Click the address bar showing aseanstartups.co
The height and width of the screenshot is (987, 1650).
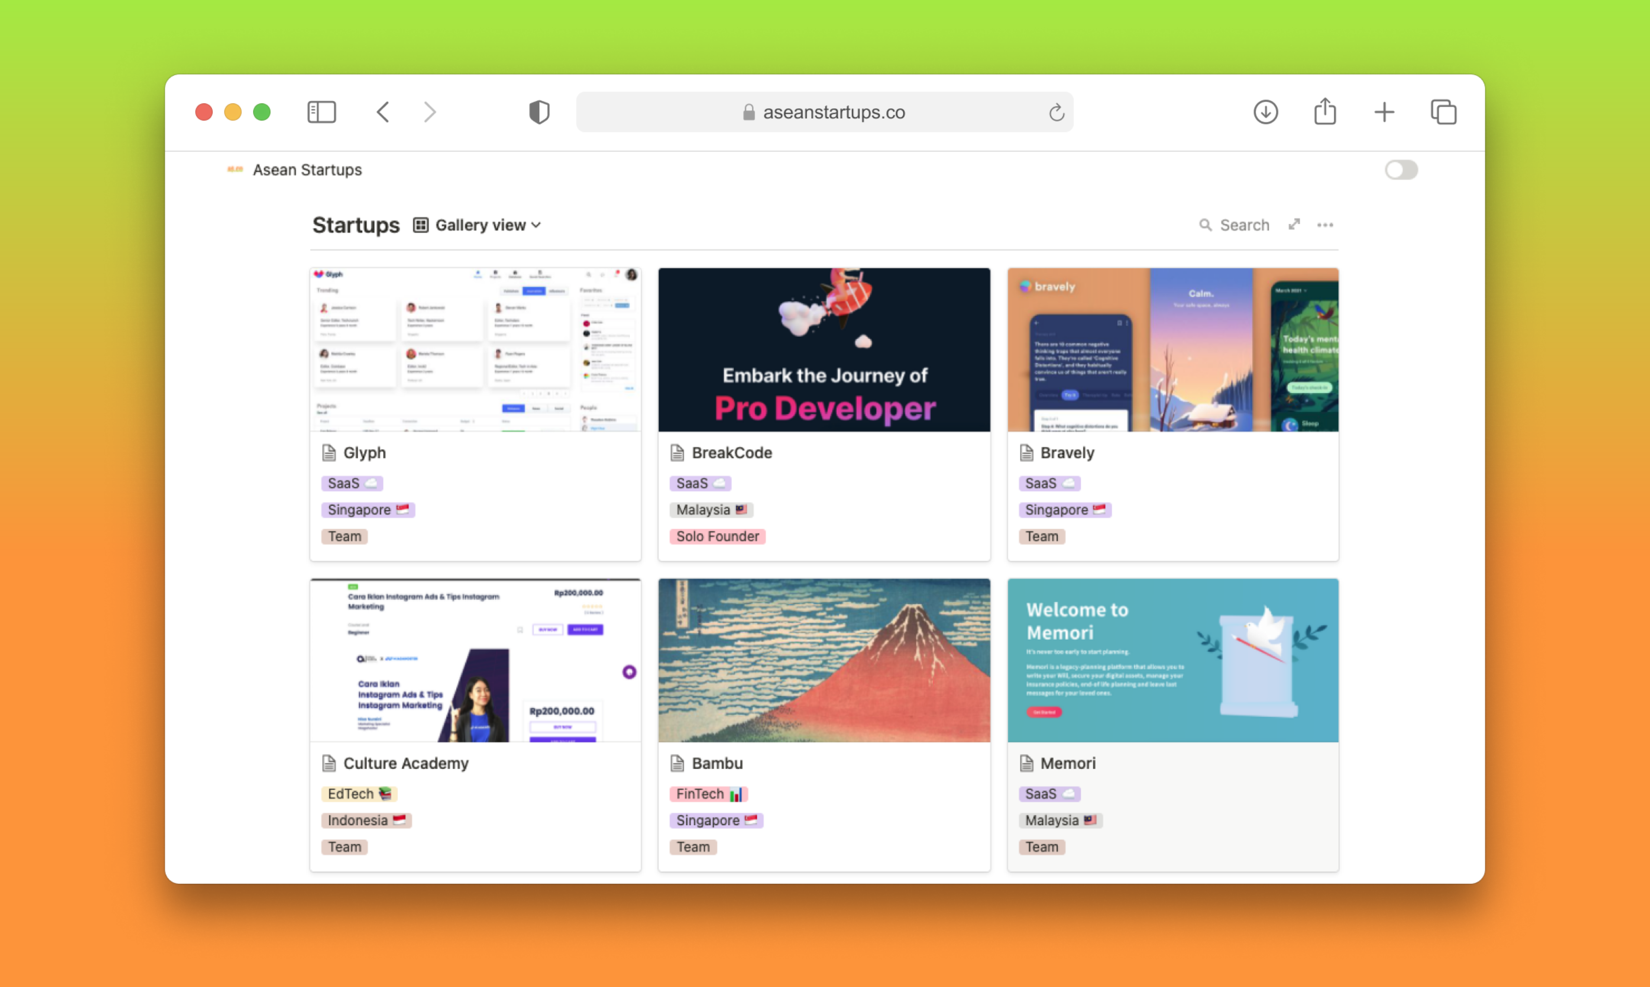(x=824, y=112)
